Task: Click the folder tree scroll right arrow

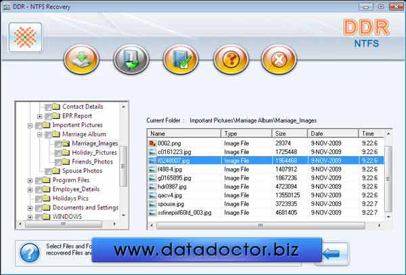Action: click(114, 224)
